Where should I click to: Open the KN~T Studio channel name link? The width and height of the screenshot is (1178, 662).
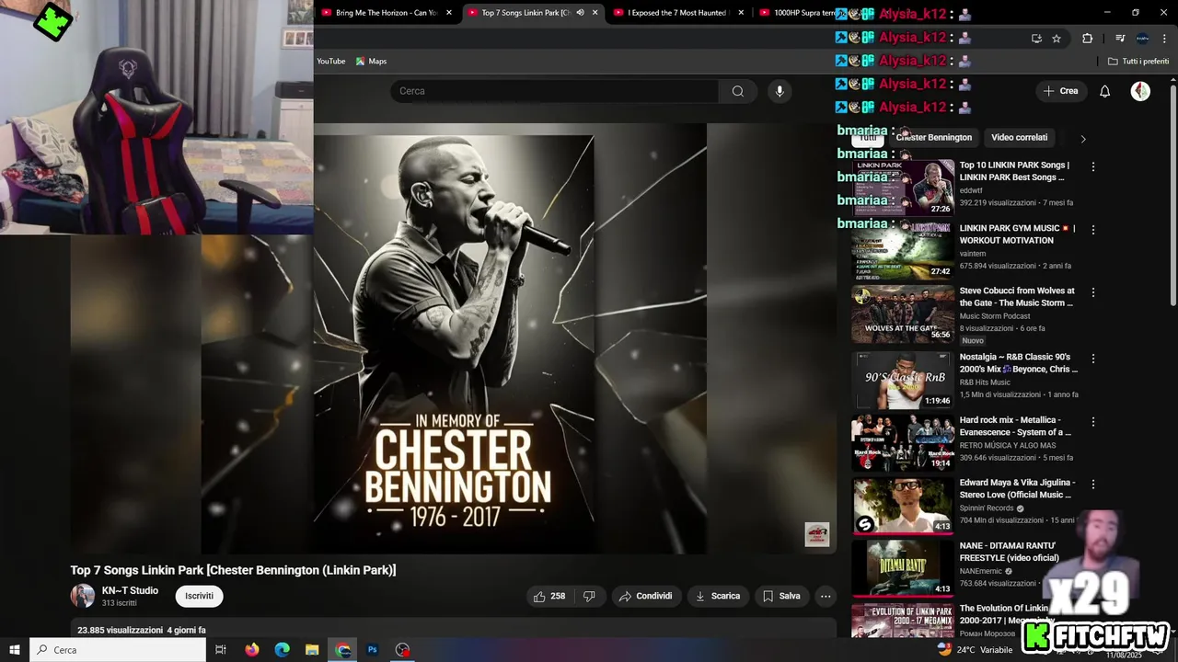click(130, 590)
